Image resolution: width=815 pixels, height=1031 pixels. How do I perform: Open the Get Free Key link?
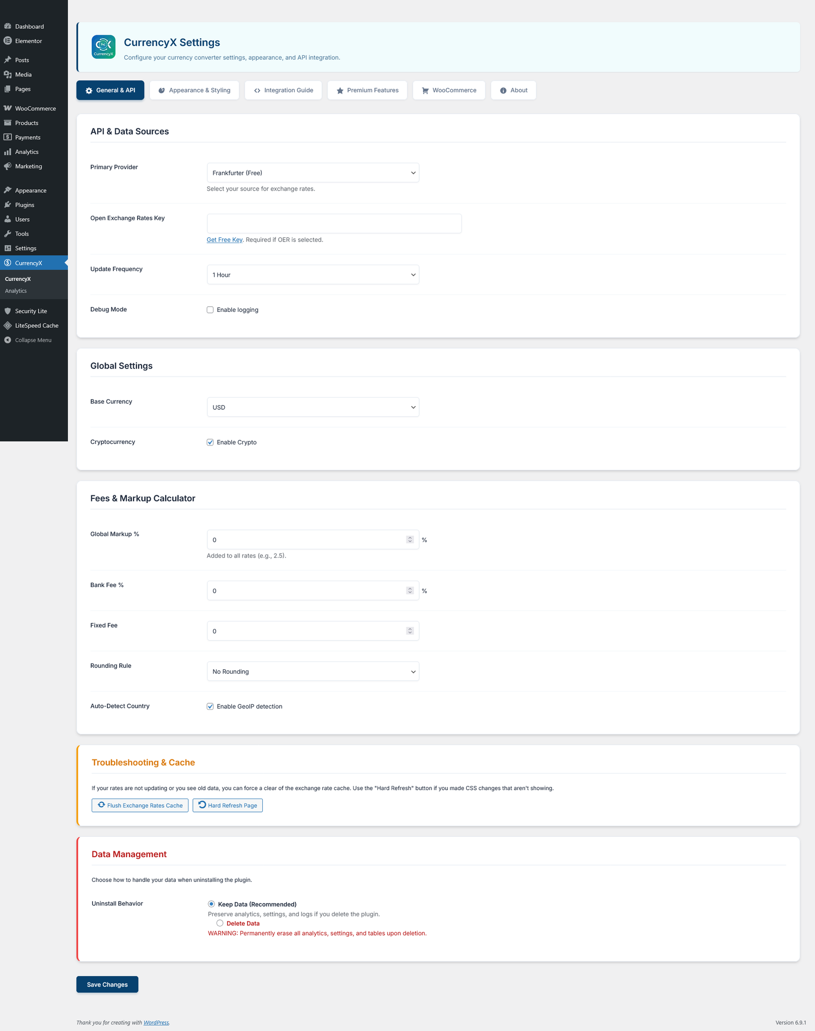coord(224,240)
